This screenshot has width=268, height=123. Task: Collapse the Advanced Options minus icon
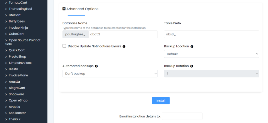[x=64, y=9]
